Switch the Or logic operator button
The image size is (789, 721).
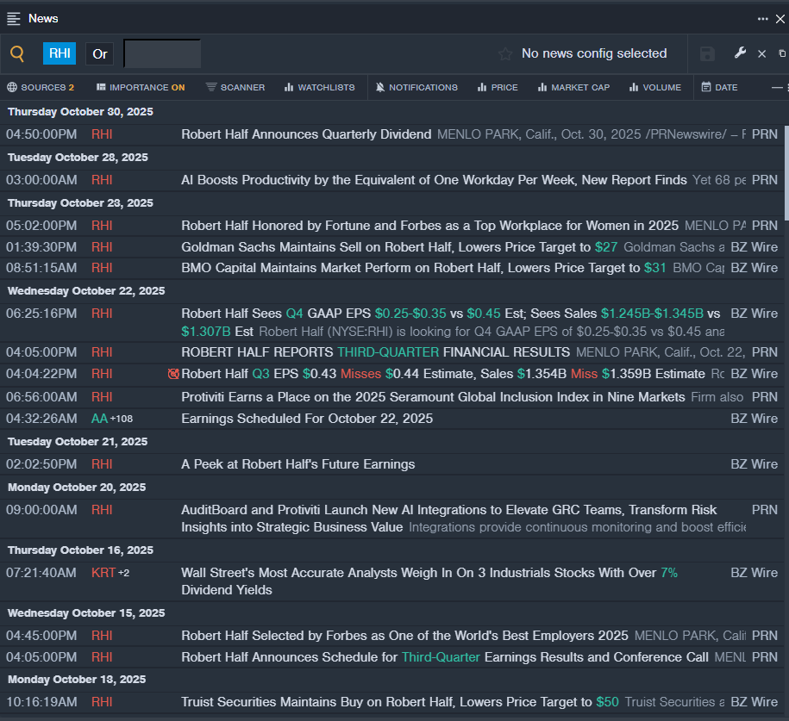(100, 53)
